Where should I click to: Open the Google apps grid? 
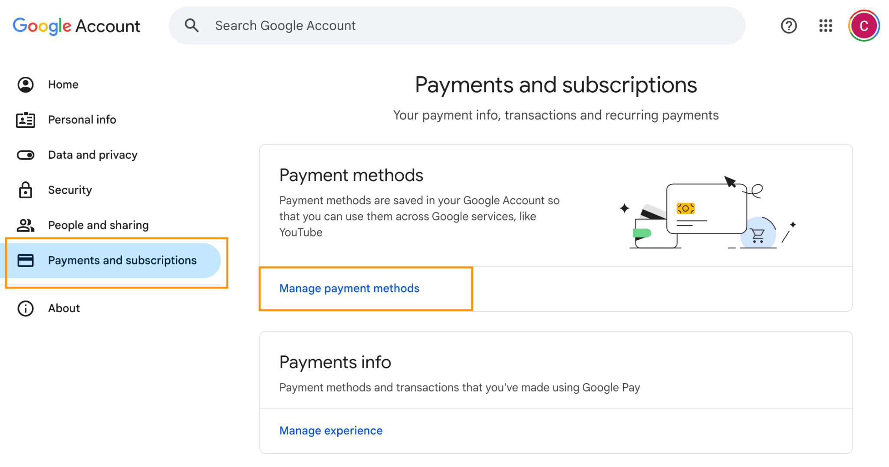(x=825, y=26)
